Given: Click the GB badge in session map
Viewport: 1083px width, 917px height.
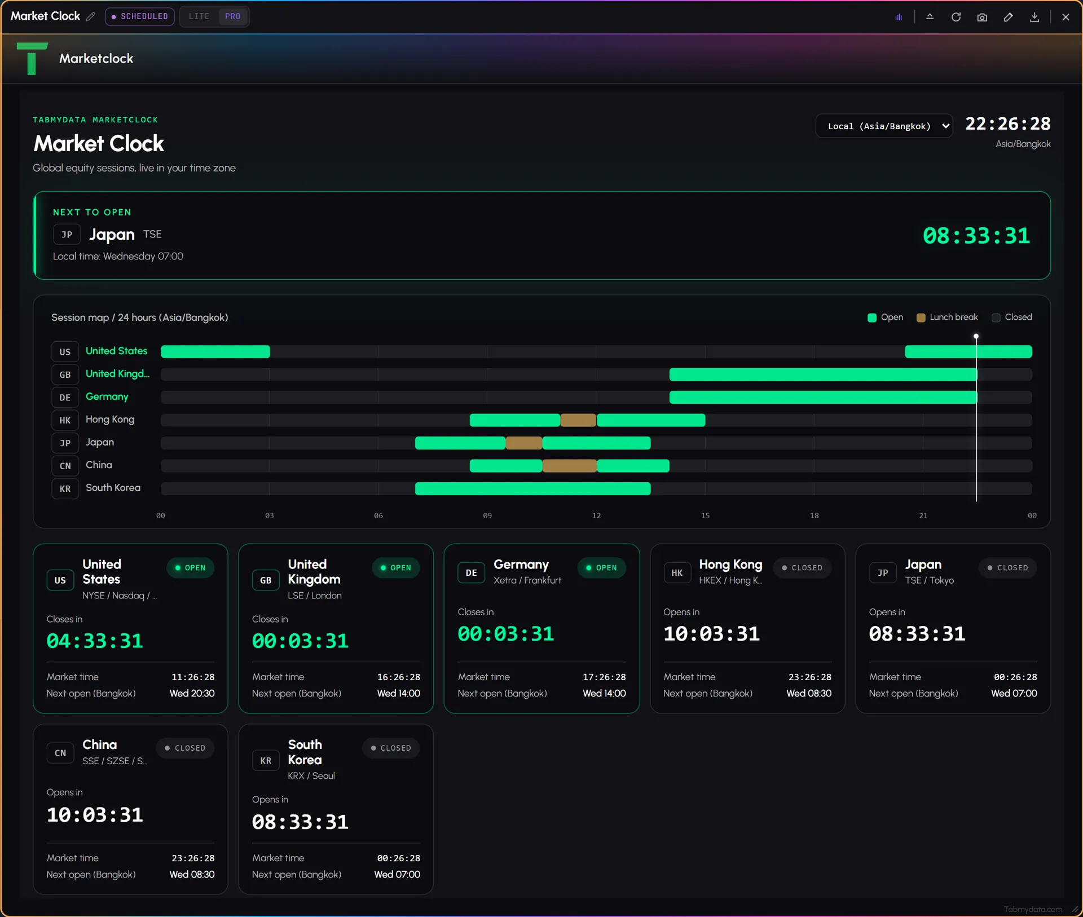Looking at the screenshot, I should coord(65,374).
